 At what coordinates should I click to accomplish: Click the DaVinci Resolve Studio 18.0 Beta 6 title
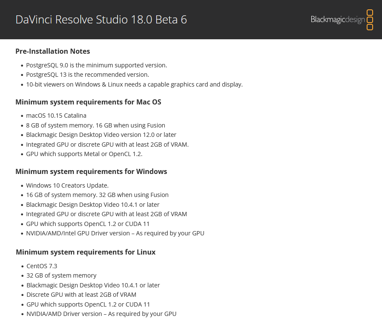tap(101, 20)
